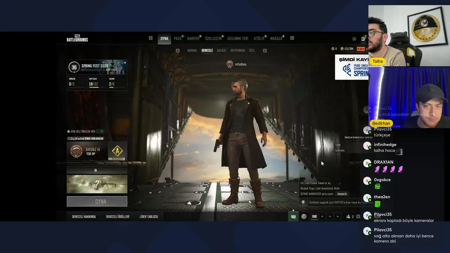The height and width of the screenshot is (253, 450).
Task: Click the PLUS+ badge
Action: (361, 49)
